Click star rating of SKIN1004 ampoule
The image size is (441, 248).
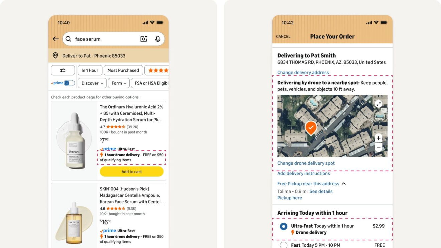point(116,208)
